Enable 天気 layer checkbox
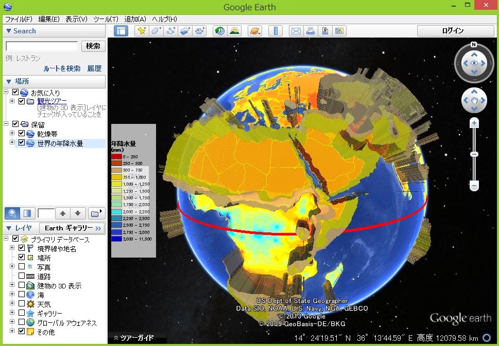Screen dimensions: 499x346 coord(22,303)
